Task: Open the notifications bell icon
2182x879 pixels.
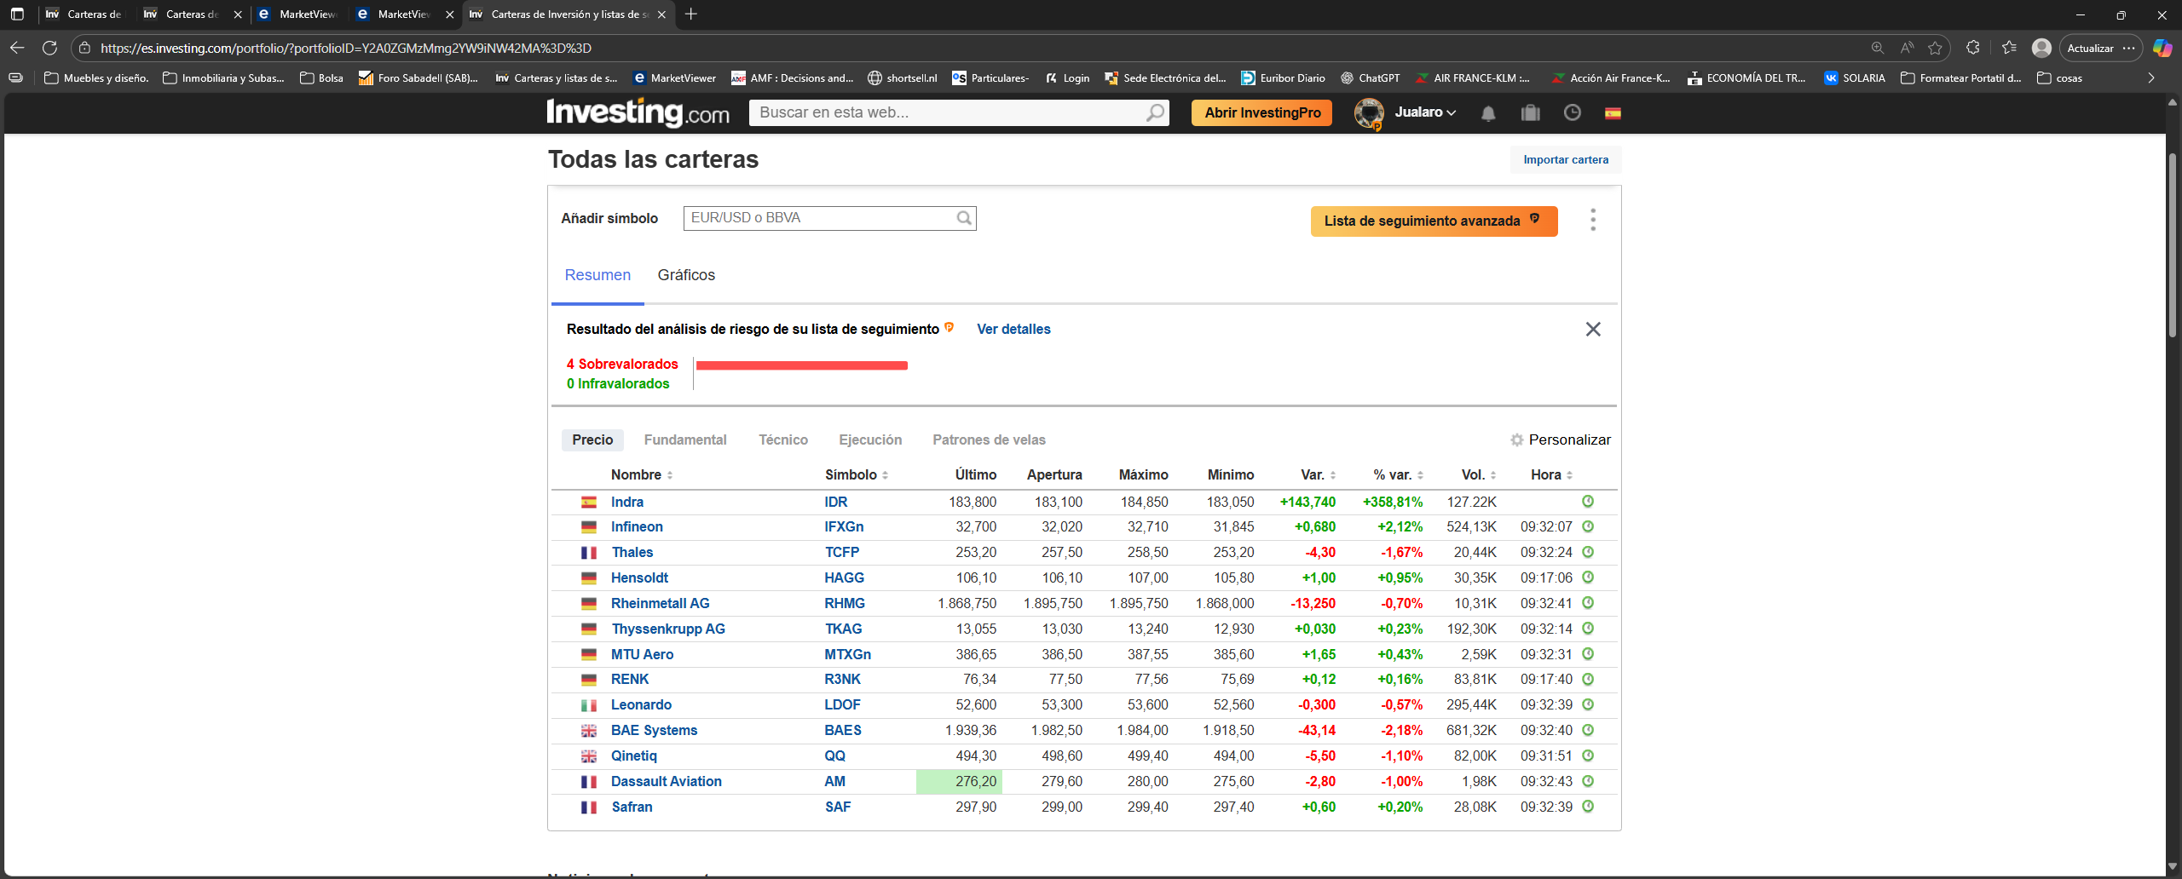Action: tap(1488, 113)
